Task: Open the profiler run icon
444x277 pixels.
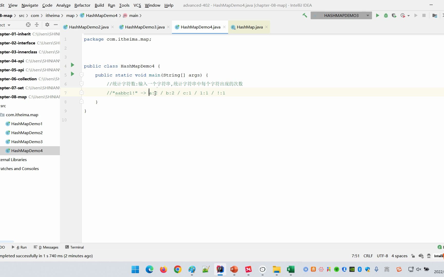Action: (403, 15)
